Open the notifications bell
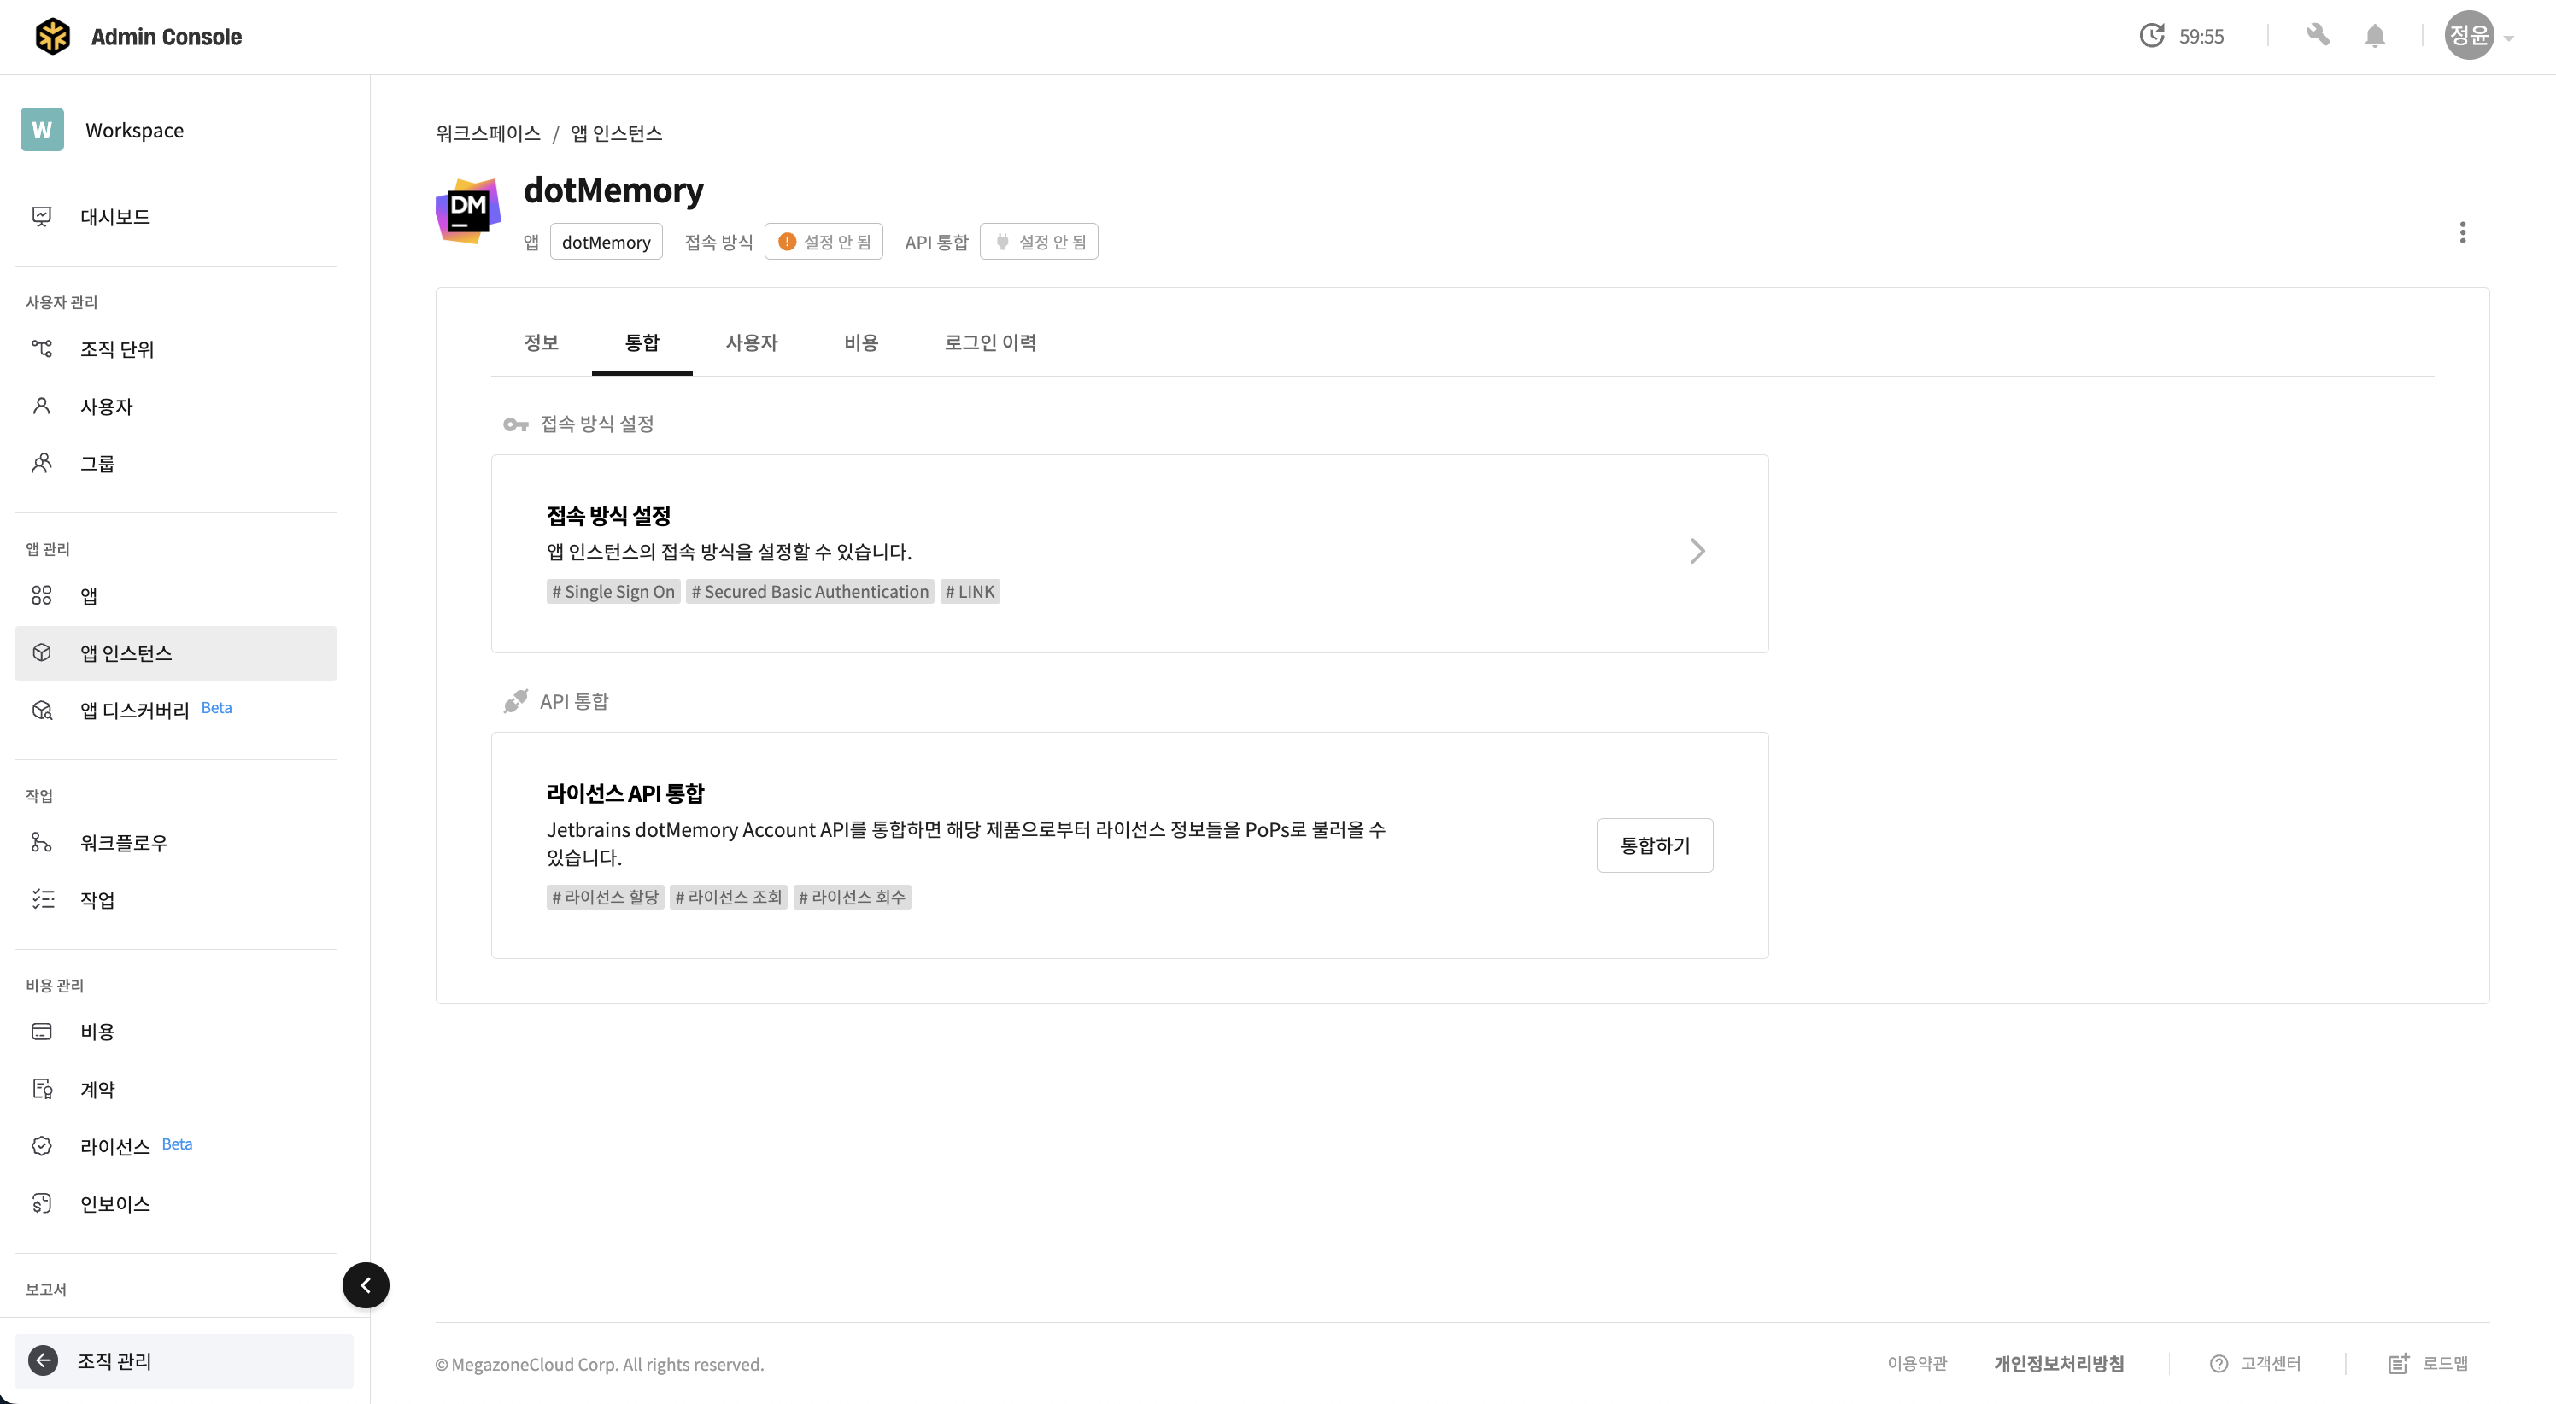 pyautogui.click(x=2374, y=37)
